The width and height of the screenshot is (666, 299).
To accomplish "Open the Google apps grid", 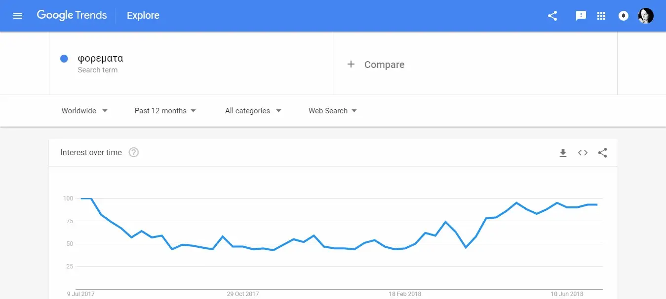I will pyautogui.click(x=601, y=16).
